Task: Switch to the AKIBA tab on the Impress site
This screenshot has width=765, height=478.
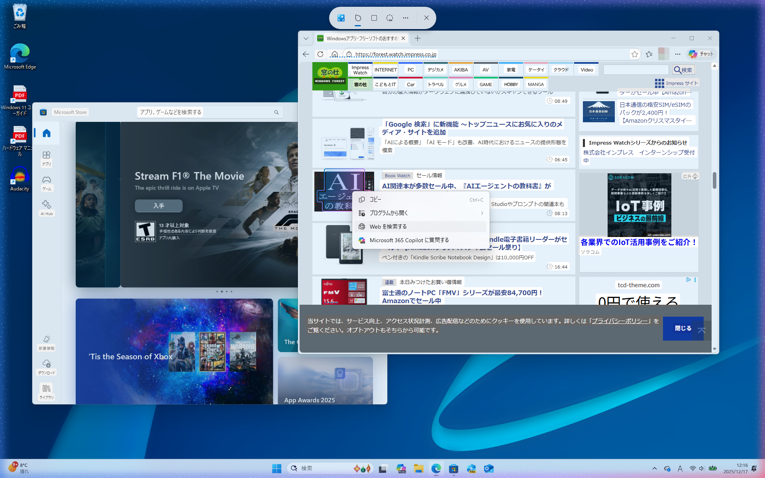Action: [x=461, y=69]
